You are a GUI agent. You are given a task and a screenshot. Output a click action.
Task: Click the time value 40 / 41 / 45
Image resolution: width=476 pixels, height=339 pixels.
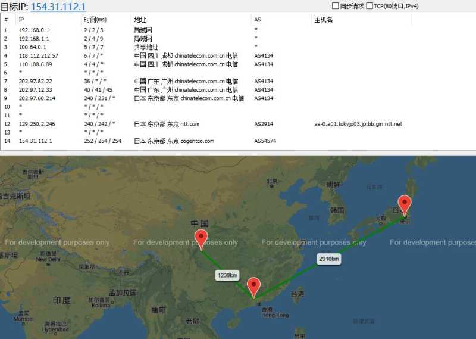pos(98,90)
